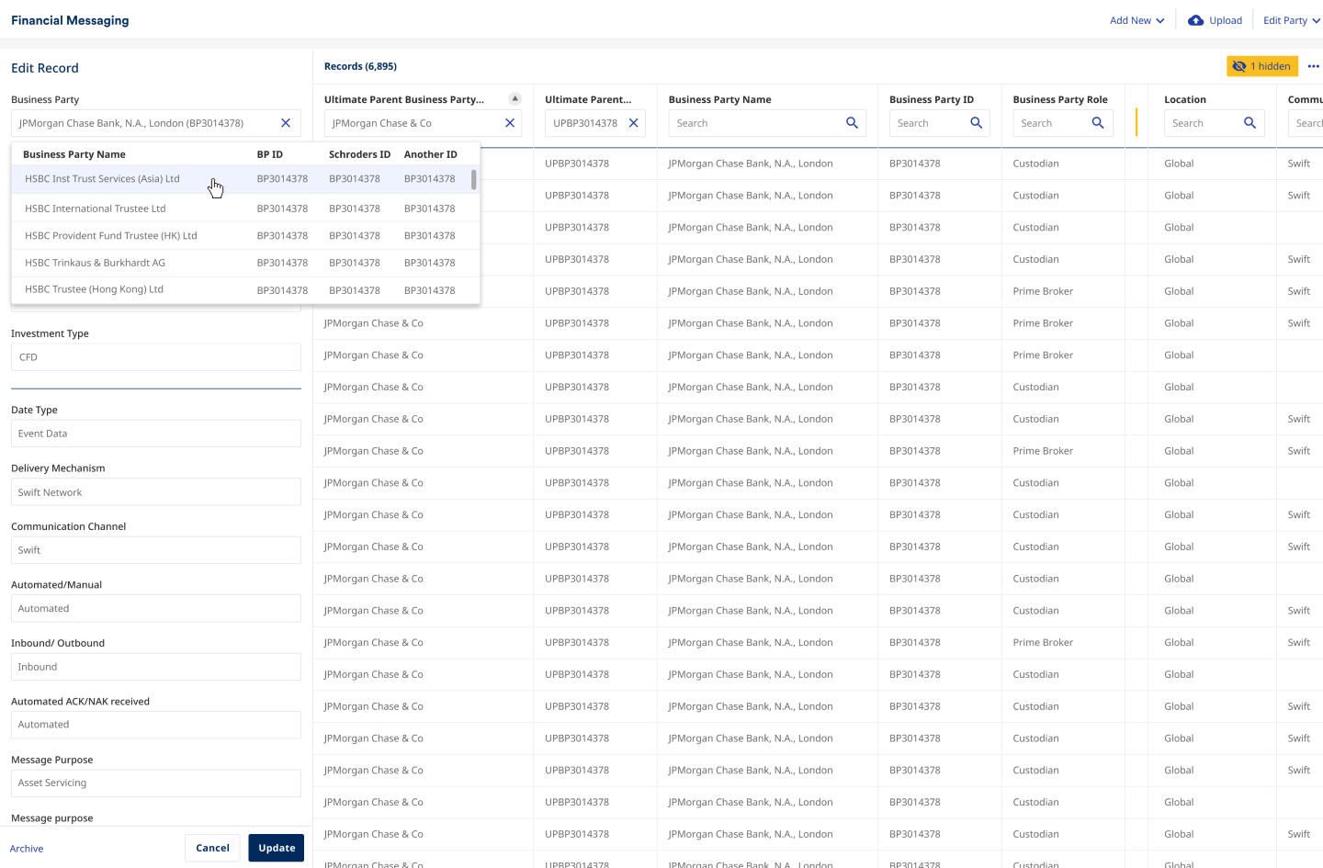1323x868 pixels.
Task: Click the Business Party Name column header
Action: click(x=720, y=99)
